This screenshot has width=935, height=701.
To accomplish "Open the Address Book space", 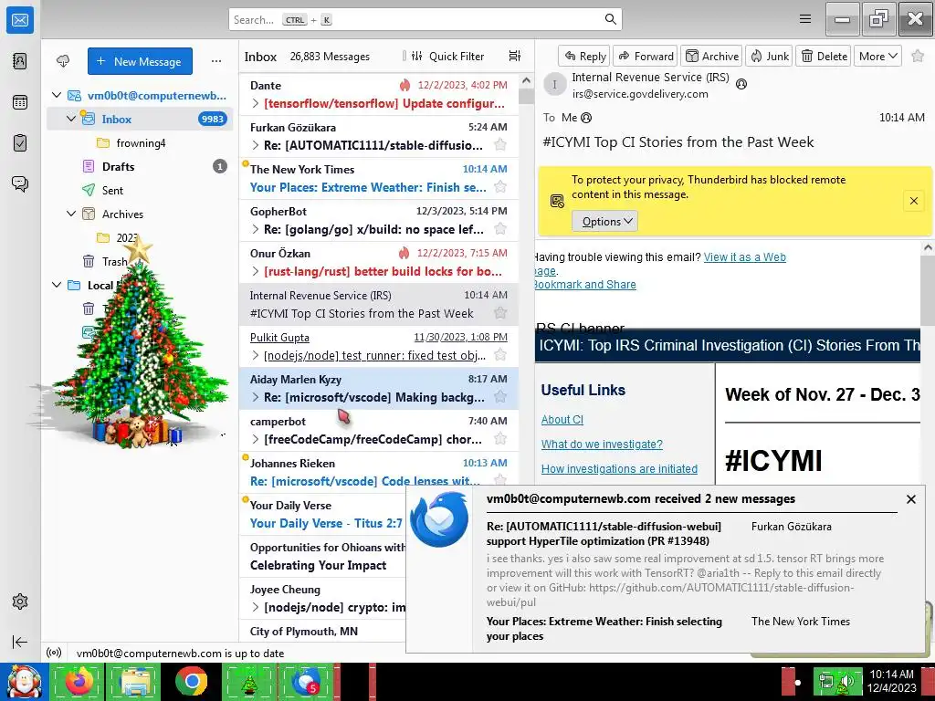I will click(20, 61).
